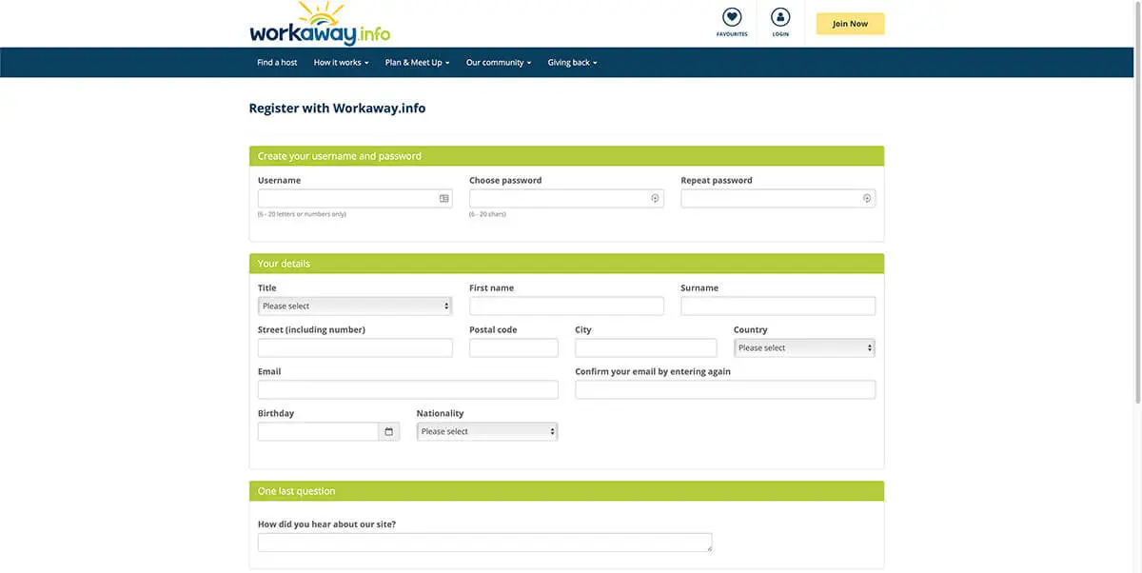
Task: Expand How it works menu
Action: 341,63
